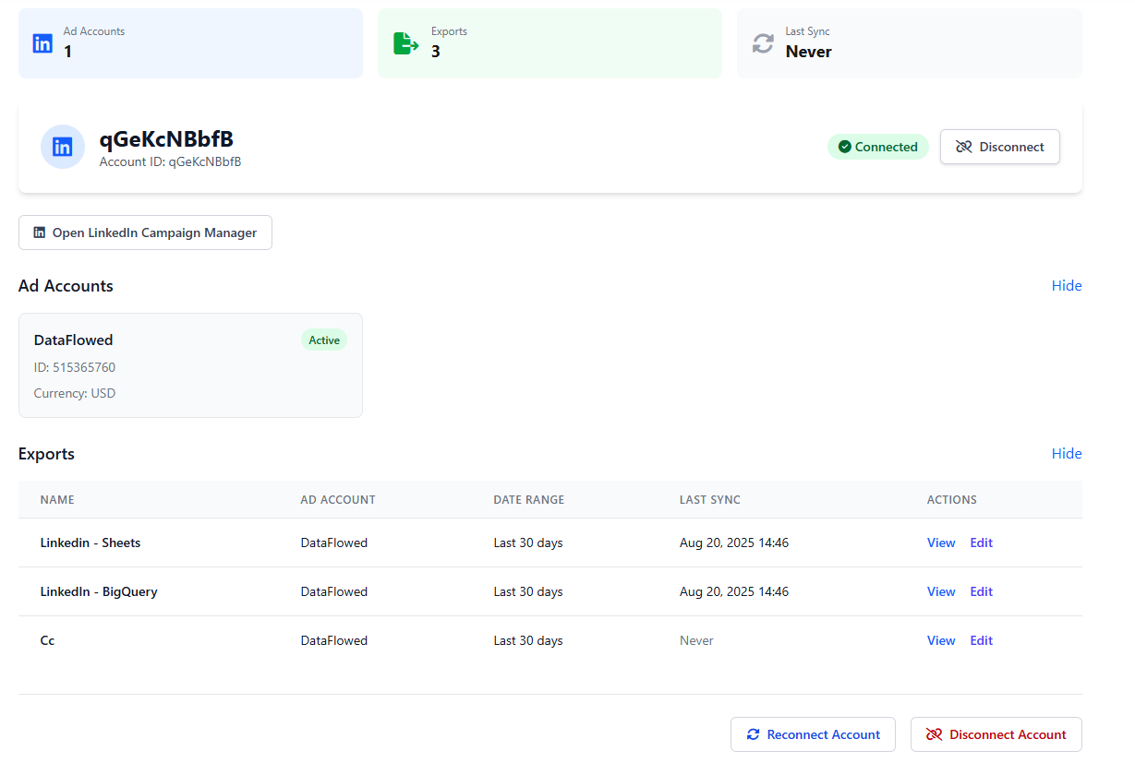The width and height of the screenshot is (1135, 763).
Task: Click the LinkedIn icon in Campaign Manager button
Action: (39, 232)
